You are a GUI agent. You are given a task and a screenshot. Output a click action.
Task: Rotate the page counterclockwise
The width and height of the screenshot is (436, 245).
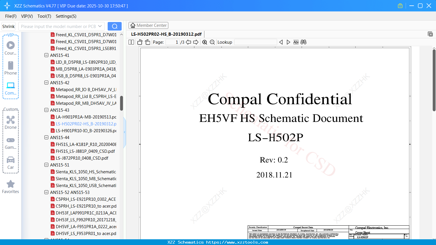[x=140, y=42]
